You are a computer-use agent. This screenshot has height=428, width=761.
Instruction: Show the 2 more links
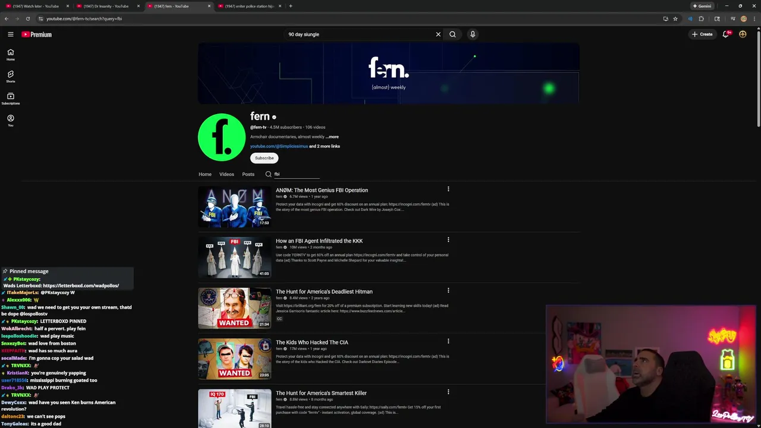(325, 146)
